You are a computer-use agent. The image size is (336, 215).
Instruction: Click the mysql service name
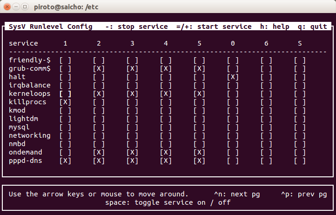click(x=20, y=127)
